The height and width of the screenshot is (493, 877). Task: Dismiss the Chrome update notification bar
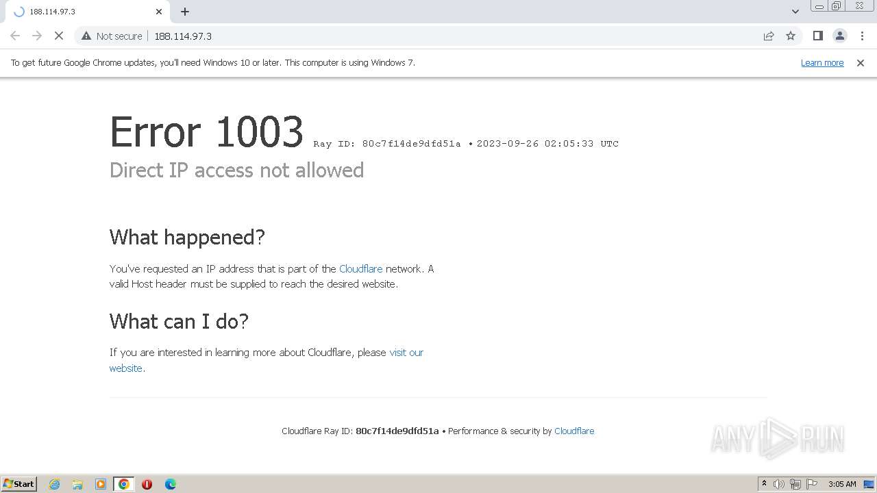click(861, 62)
